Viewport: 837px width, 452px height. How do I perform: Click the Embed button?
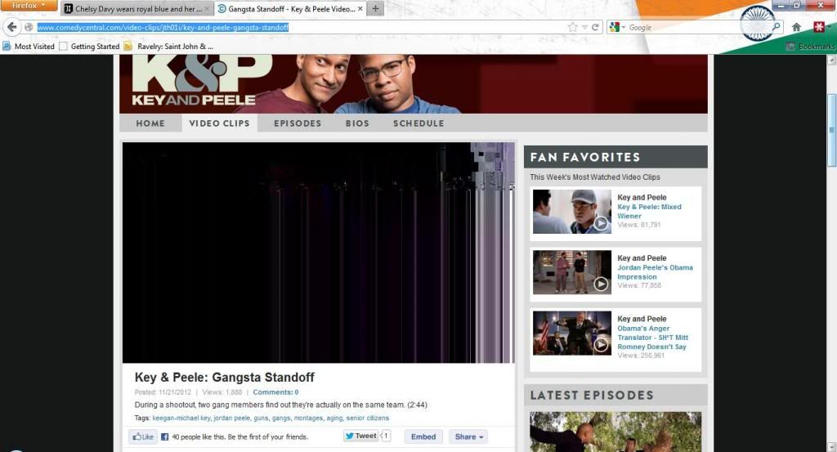pyautogui.click(x=423, y=436)
